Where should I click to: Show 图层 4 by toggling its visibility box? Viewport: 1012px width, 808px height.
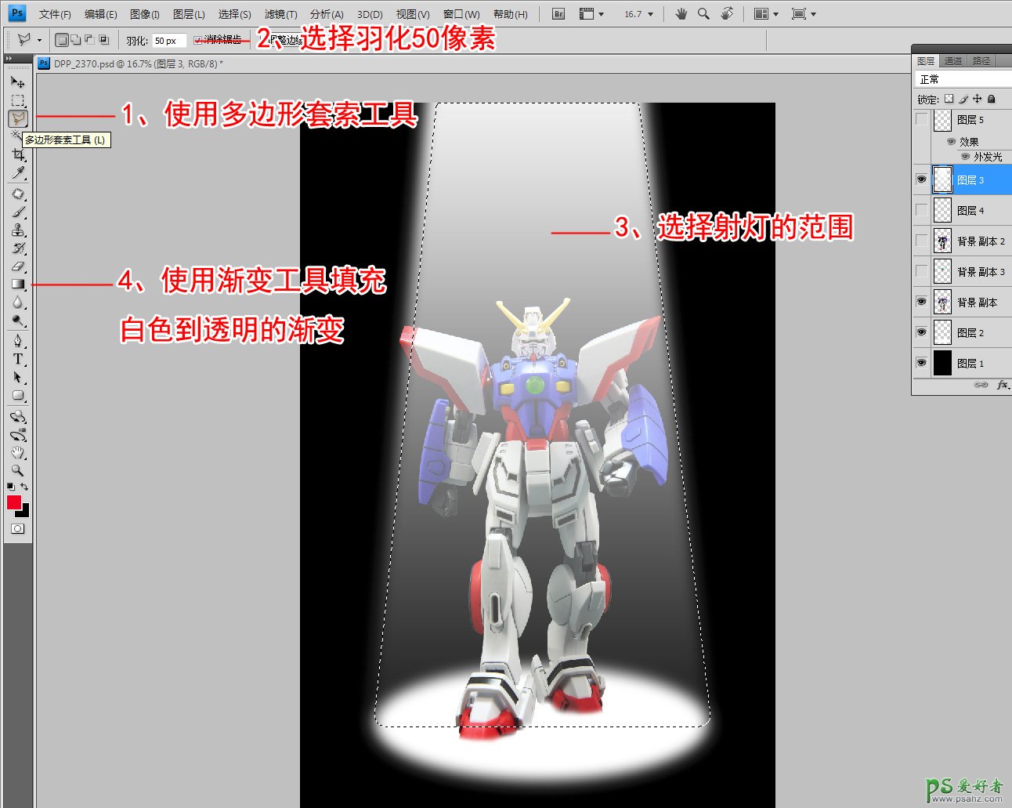point(921,210)
